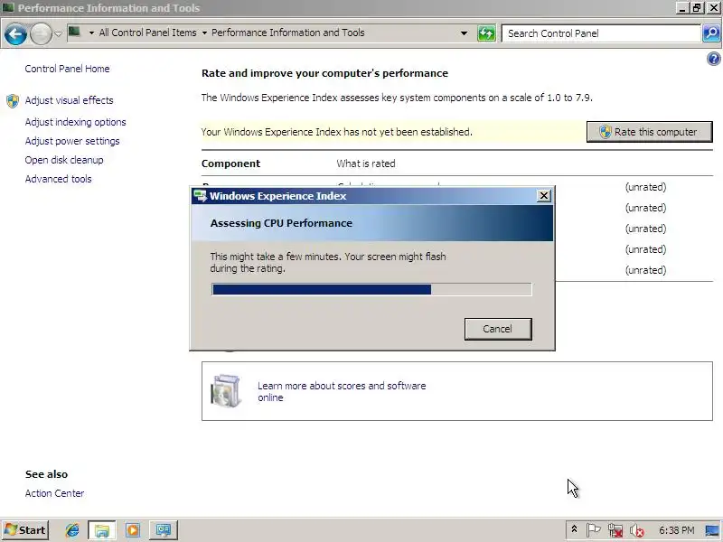The image size is (723, 542).
Task: Select Performance Information and Tools breadcrumb
Action: click(287, 33)
